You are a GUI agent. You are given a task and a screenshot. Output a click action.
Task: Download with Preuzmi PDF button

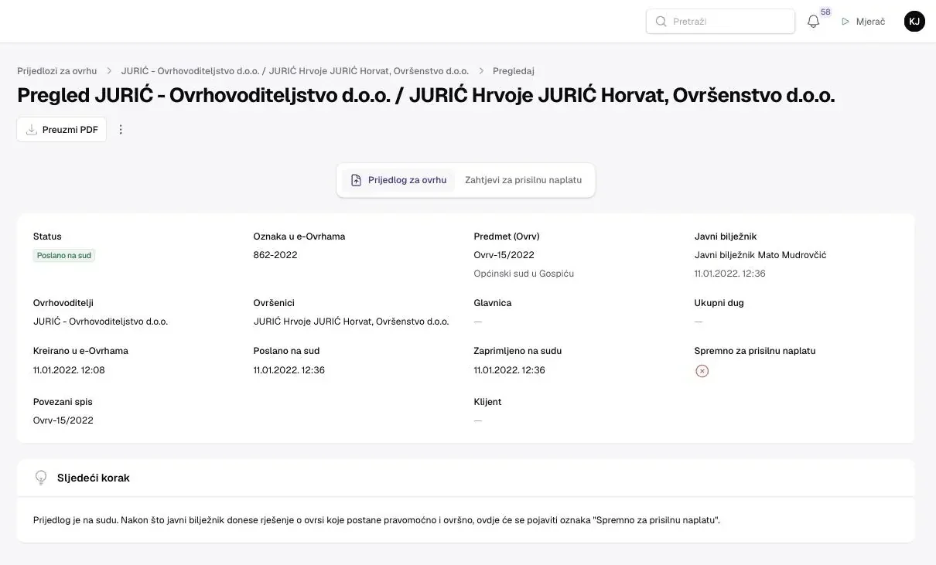pos(61,130)
